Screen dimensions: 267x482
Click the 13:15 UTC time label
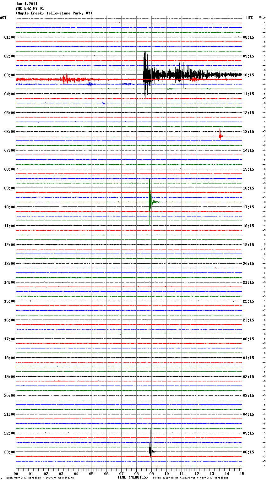coord(248,131)
